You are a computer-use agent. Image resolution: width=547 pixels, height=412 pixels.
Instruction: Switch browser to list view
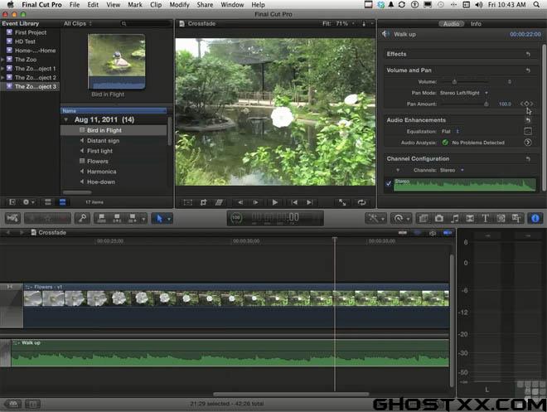[x=62, y=202]
